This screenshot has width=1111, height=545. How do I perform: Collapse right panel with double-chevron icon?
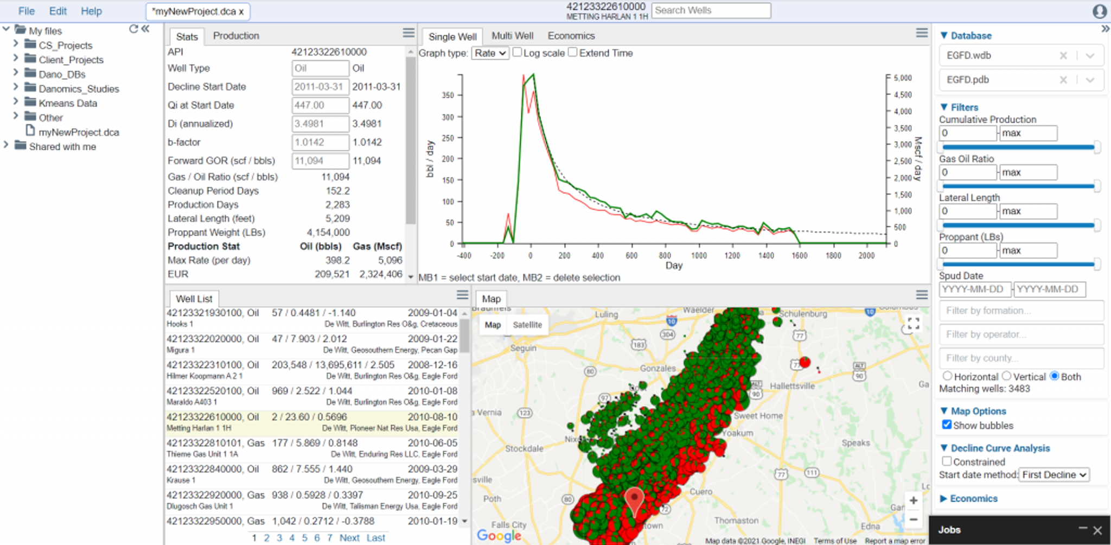[x=1105, y=29]
